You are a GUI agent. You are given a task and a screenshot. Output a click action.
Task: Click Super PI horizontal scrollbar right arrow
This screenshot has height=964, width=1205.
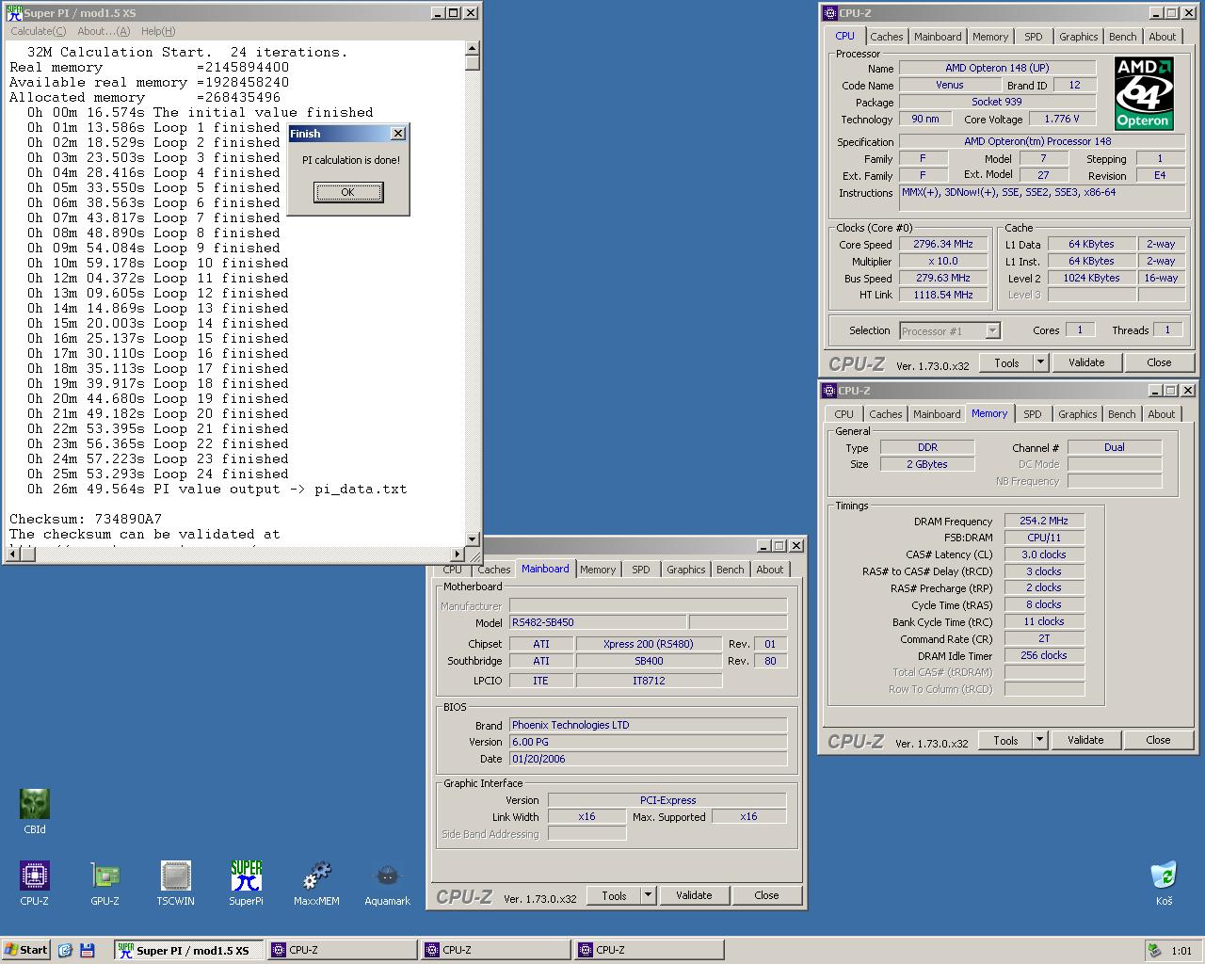point(458,554)
